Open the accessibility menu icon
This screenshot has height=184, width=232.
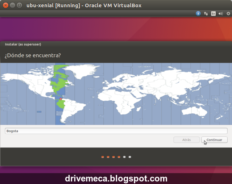198,14
